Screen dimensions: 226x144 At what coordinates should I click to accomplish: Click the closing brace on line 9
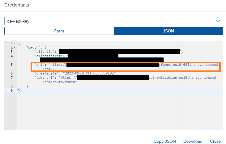(x=19, y=91)
